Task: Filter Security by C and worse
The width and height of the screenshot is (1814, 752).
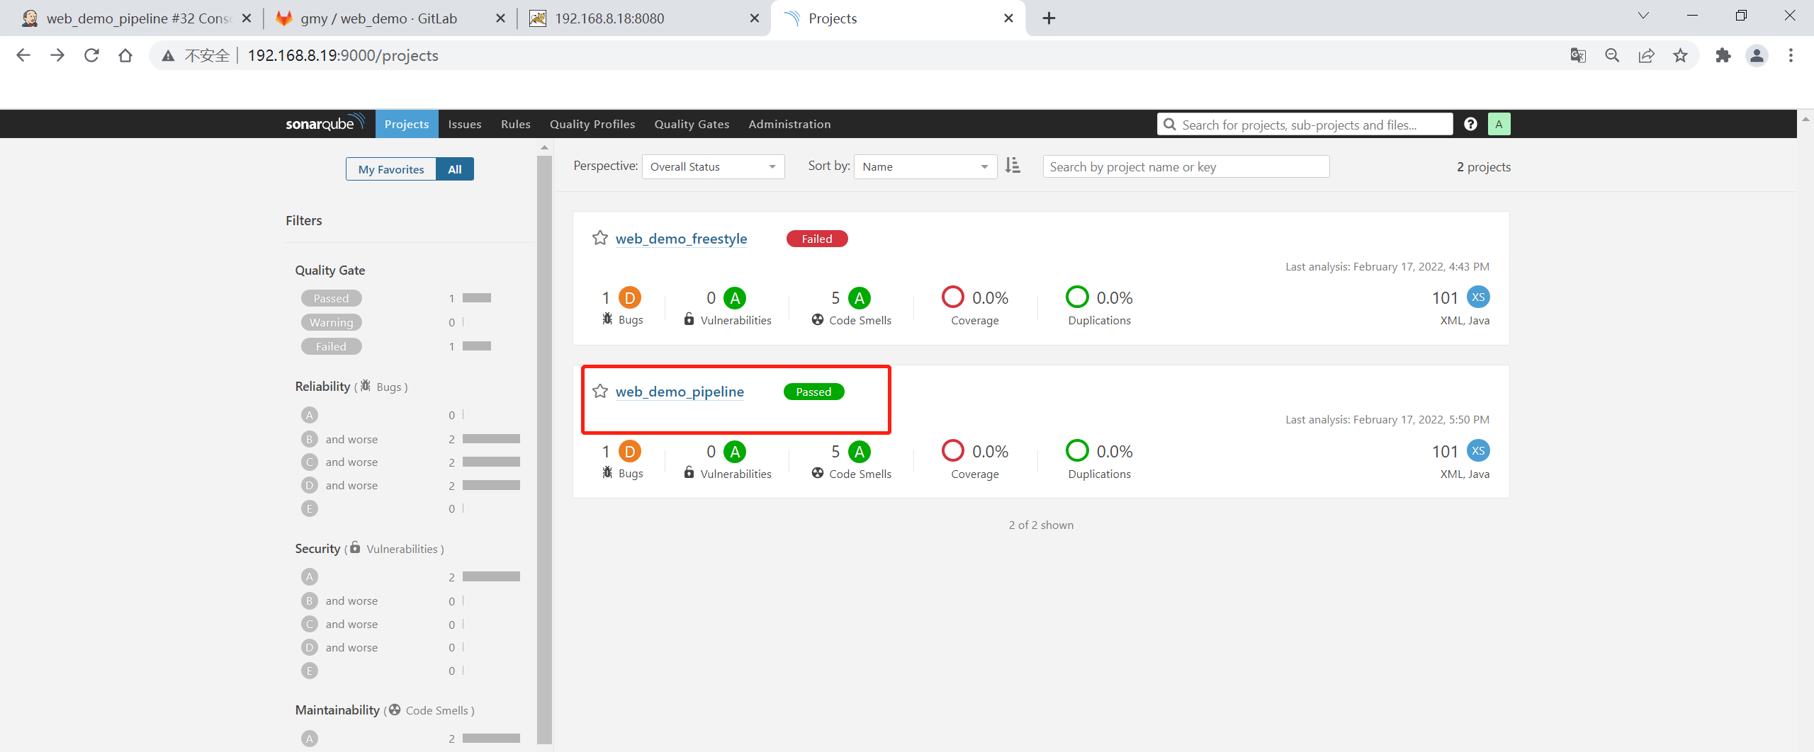Action: 340,624
